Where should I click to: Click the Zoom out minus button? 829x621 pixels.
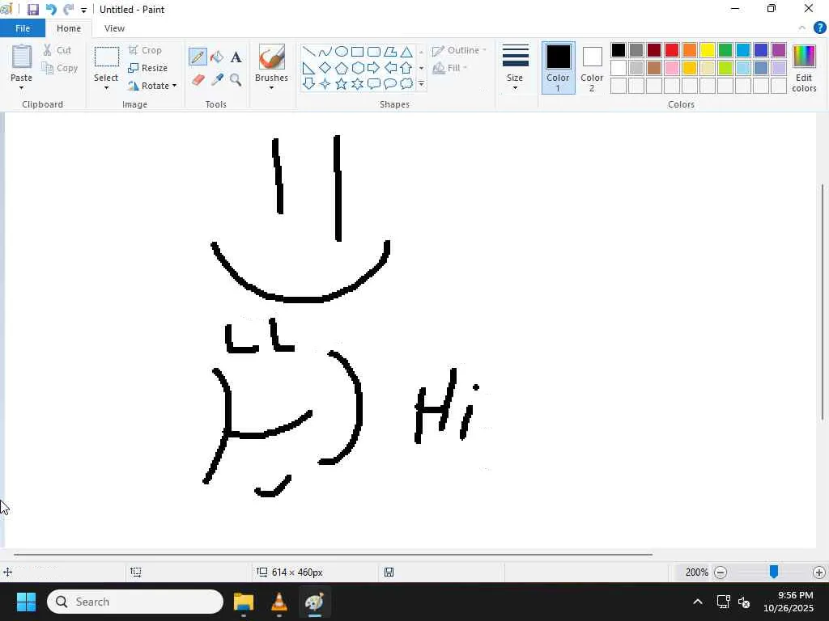(720, 572)
